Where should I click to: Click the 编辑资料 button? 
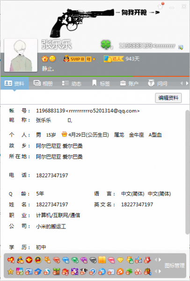tap(168, 98)
